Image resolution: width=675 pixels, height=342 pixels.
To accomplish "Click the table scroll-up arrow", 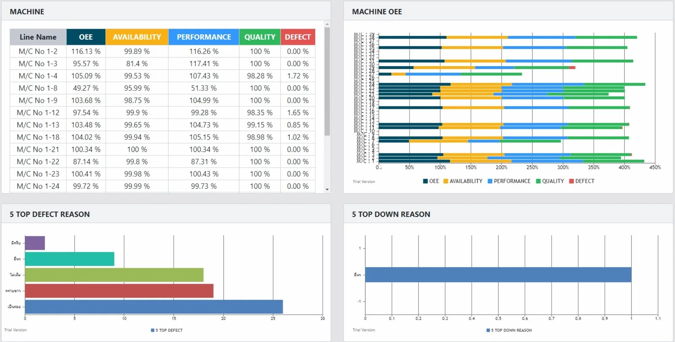I will 327,24.
